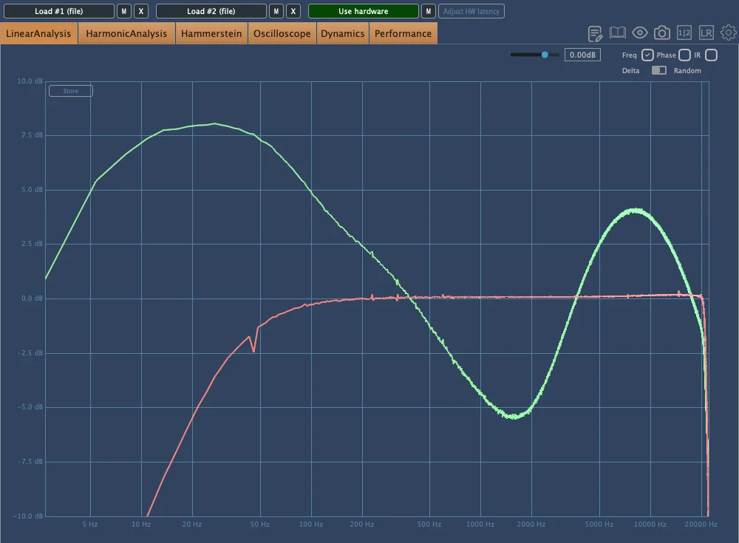Enable the IR checkbox
This screenshot has width=739, height=543.
(711, 55)
